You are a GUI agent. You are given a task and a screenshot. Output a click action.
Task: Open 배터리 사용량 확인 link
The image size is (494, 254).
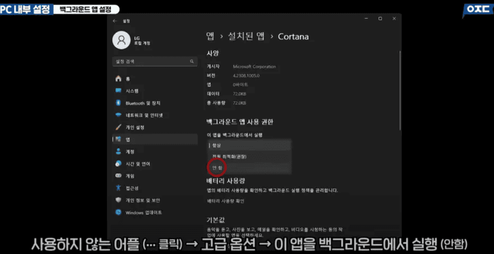tap(225, 201)
